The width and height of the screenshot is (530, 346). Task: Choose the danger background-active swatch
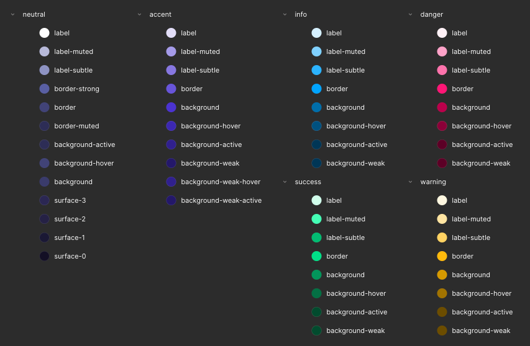(x=442, y=144)
